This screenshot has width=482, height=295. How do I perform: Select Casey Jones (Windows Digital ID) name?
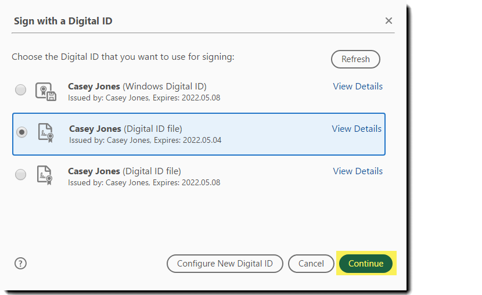point(94,87)
